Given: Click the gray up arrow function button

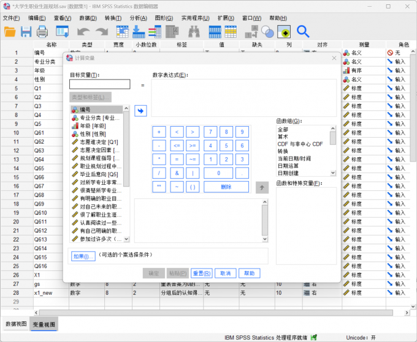Looking at the screenshot, I should click(x=262, y=188).
